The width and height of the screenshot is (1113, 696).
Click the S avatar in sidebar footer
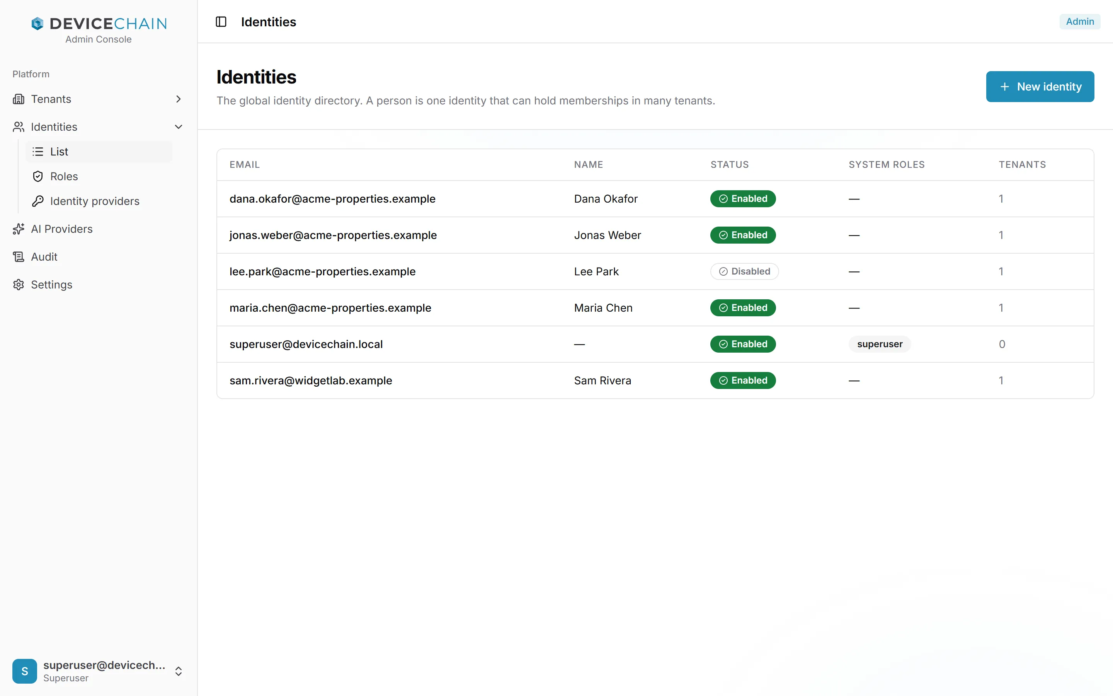[x=25, y=671]
